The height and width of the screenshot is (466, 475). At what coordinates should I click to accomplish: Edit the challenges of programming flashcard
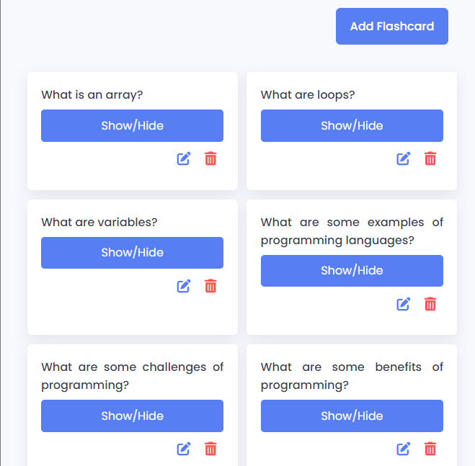tap(184, 449)
